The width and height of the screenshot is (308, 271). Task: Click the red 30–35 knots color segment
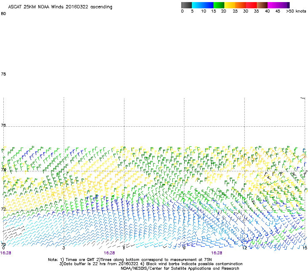(251, 5)
